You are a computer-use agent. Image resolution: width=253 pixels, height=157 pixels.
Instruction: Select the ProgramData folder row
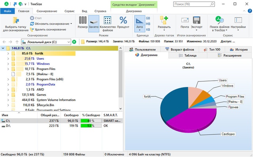(46, 84)
